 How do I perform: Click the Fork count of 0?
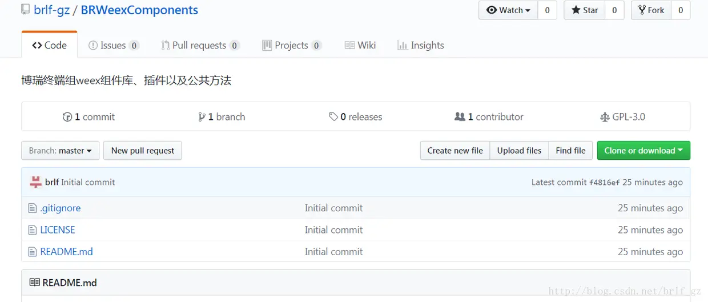[x=681, y=10]
